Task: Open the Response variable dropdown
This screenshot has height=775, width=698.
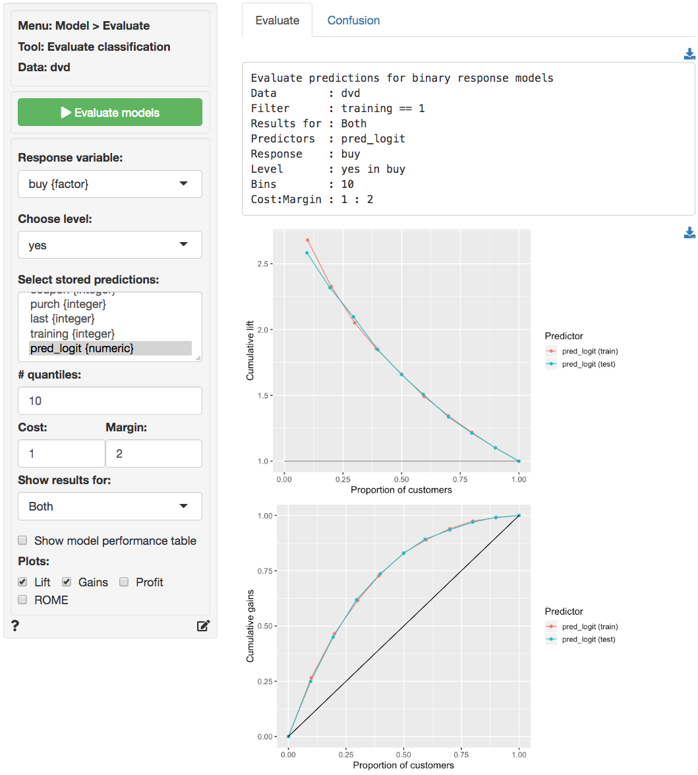Action: click(110, 184)
